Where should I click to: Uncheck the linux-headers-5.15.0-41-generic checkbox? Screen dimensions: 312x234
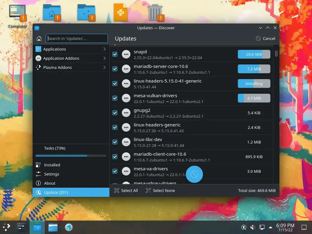pos(115,83)
